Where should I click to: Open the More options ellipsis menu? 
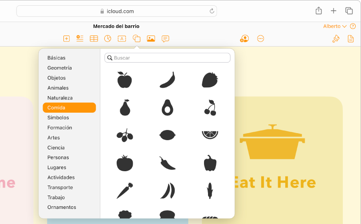tap(260, 39)
